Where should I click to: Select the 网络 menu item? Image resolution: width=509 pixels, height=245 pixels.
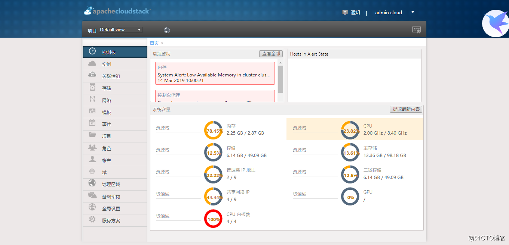coord(115,100)
